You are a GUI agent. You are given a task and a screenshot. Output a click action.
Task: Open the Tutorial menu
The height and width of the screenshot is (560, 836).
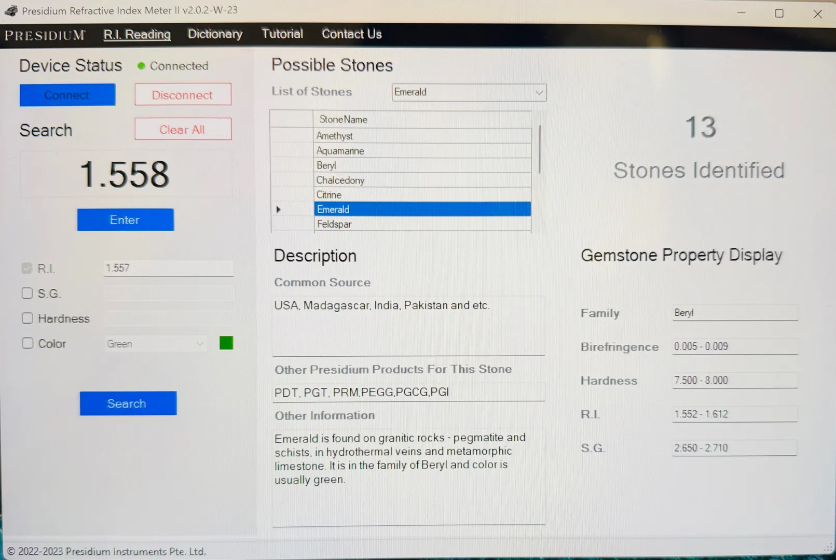[x=282, y=34]
